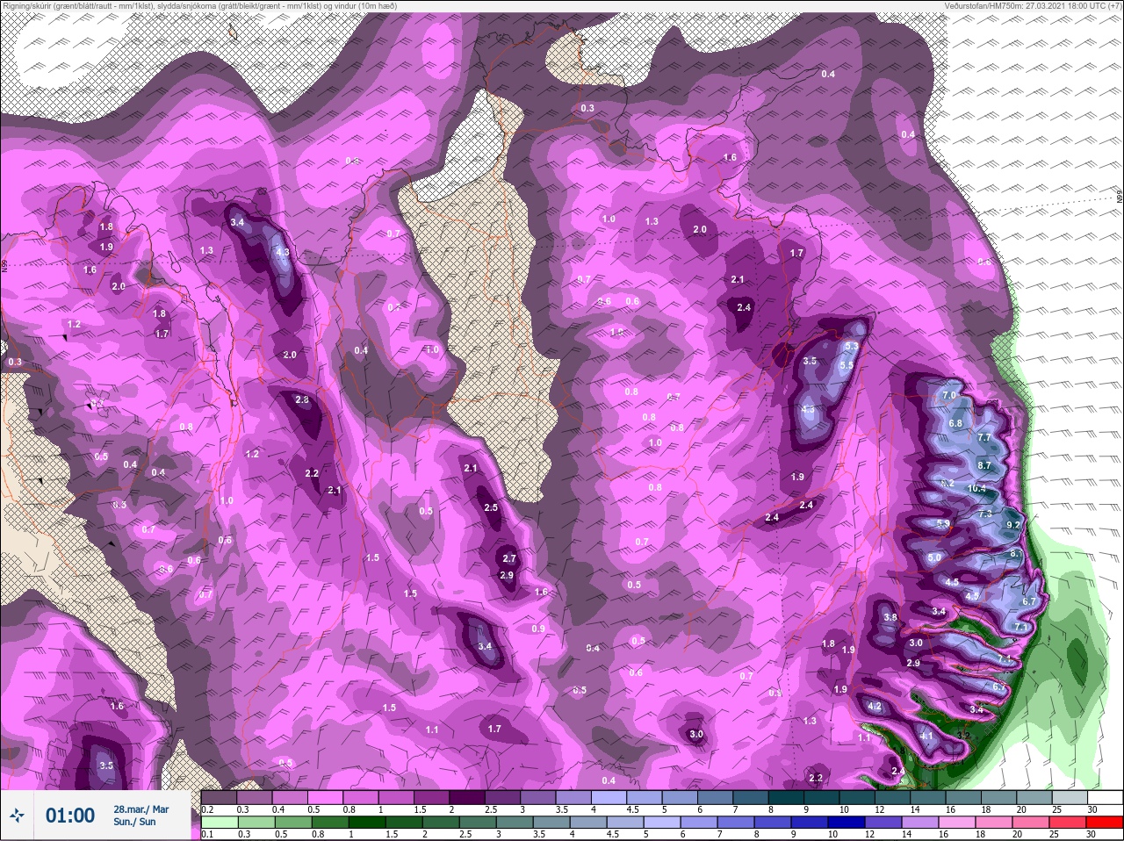Select the pink swatch labeled 20 in bottom legend
Screen dimensions: 1124x841
tap(1033, 822)
